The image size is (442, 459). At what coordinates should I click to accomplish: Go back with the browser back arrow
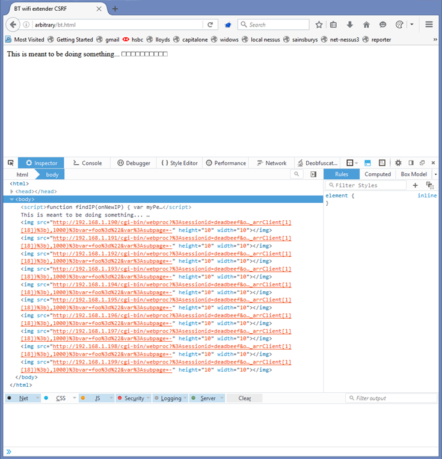13,25
